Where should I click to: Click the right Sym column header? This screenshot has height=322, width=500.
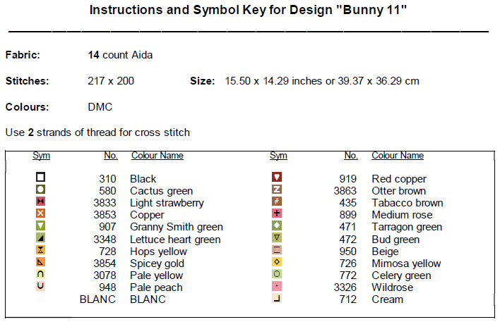278,156
